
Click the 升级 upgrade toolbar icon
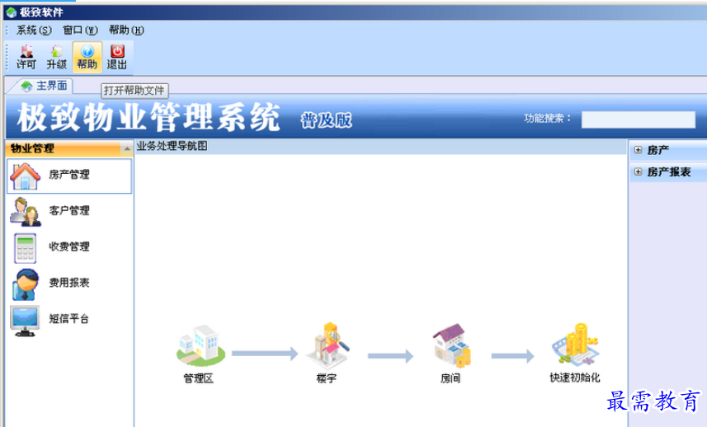click(x=56, y=57)
